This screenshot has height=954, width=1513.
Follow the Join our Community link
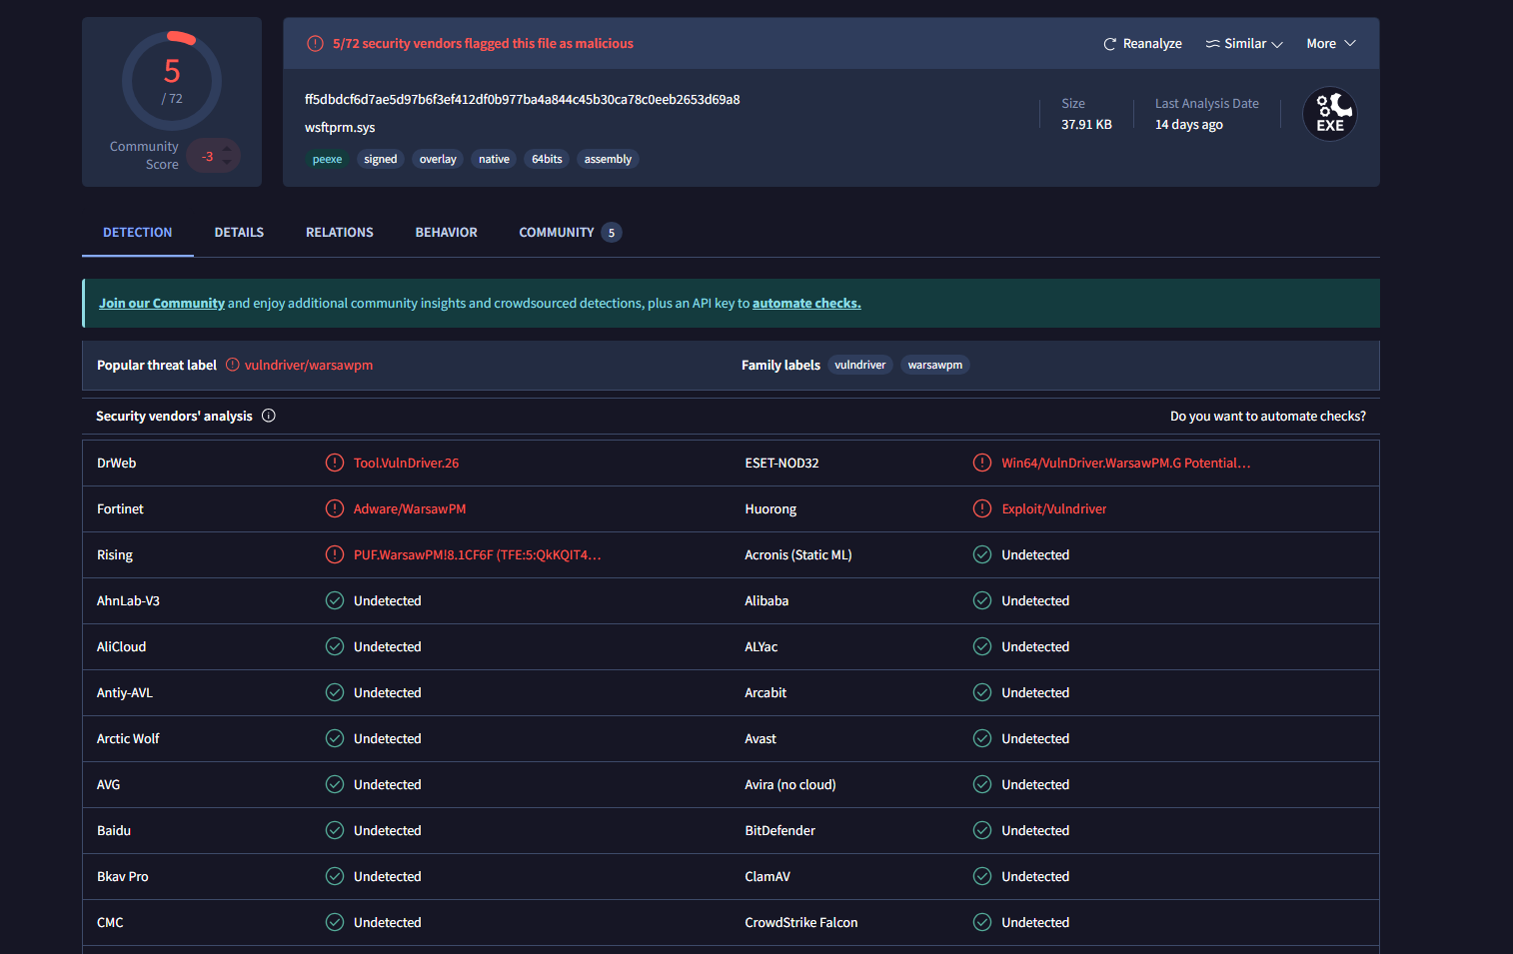[162, 304]
